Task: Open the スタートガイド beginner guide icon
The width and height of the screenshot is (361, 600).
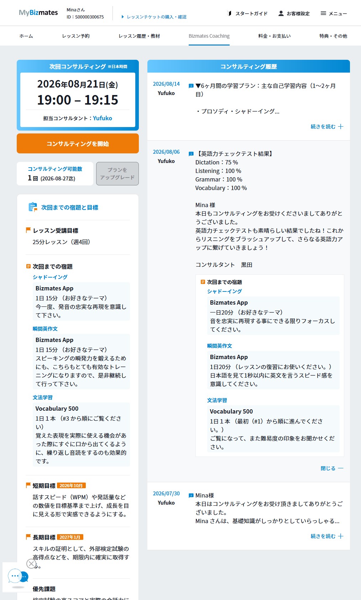Action: pos(229,14)
